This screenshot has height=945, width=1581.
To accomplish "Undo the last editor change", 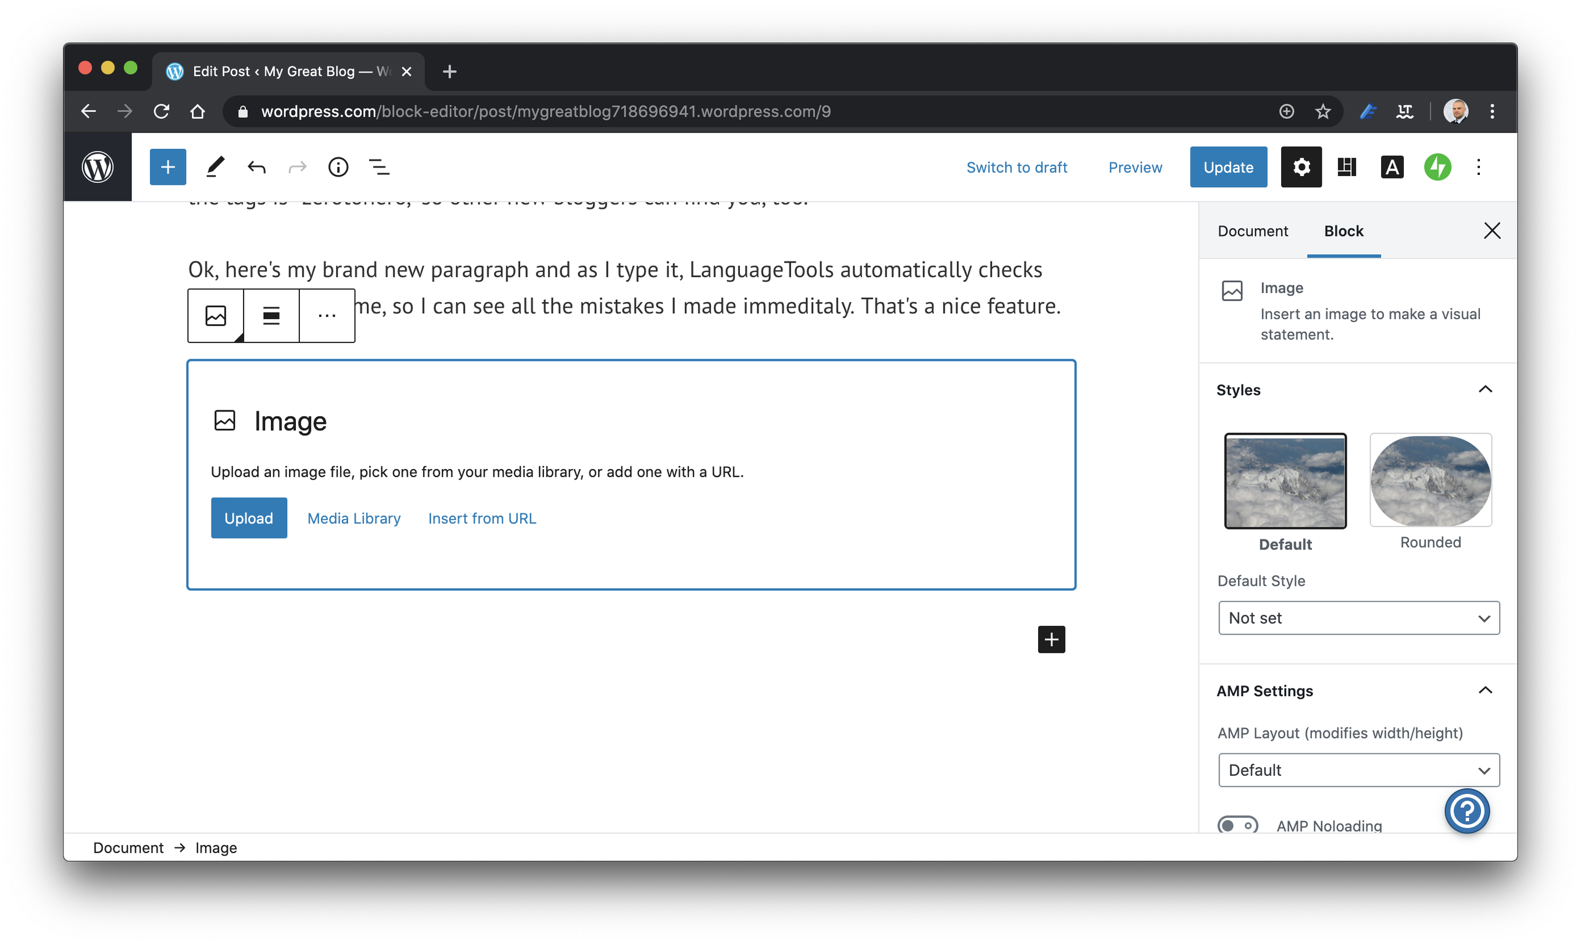I will pos(256,167).
